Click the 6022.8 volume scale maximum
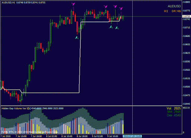 click(x=186, y=108)
